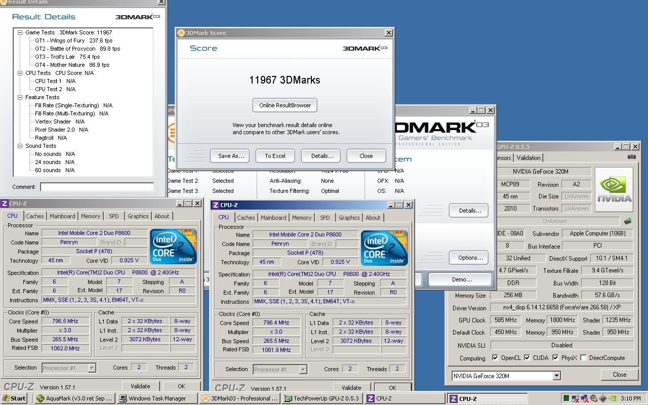Click the NVIDIA tray icon

point(613,398)
